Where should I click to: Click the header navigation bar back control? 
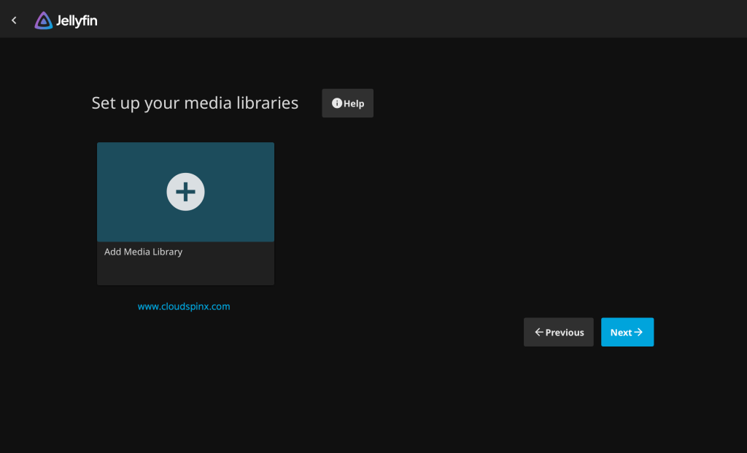coord(13,20)
